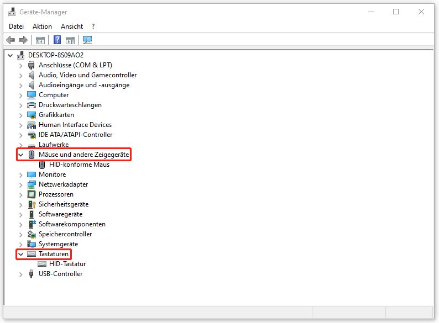Click the speaker icon beside Audioeingänge und -ausgänge
Screen dimensions: 439x323
click(x=31, y=85)
